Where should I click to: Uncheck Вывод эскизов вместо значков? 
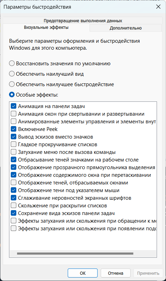click(14, 137)
